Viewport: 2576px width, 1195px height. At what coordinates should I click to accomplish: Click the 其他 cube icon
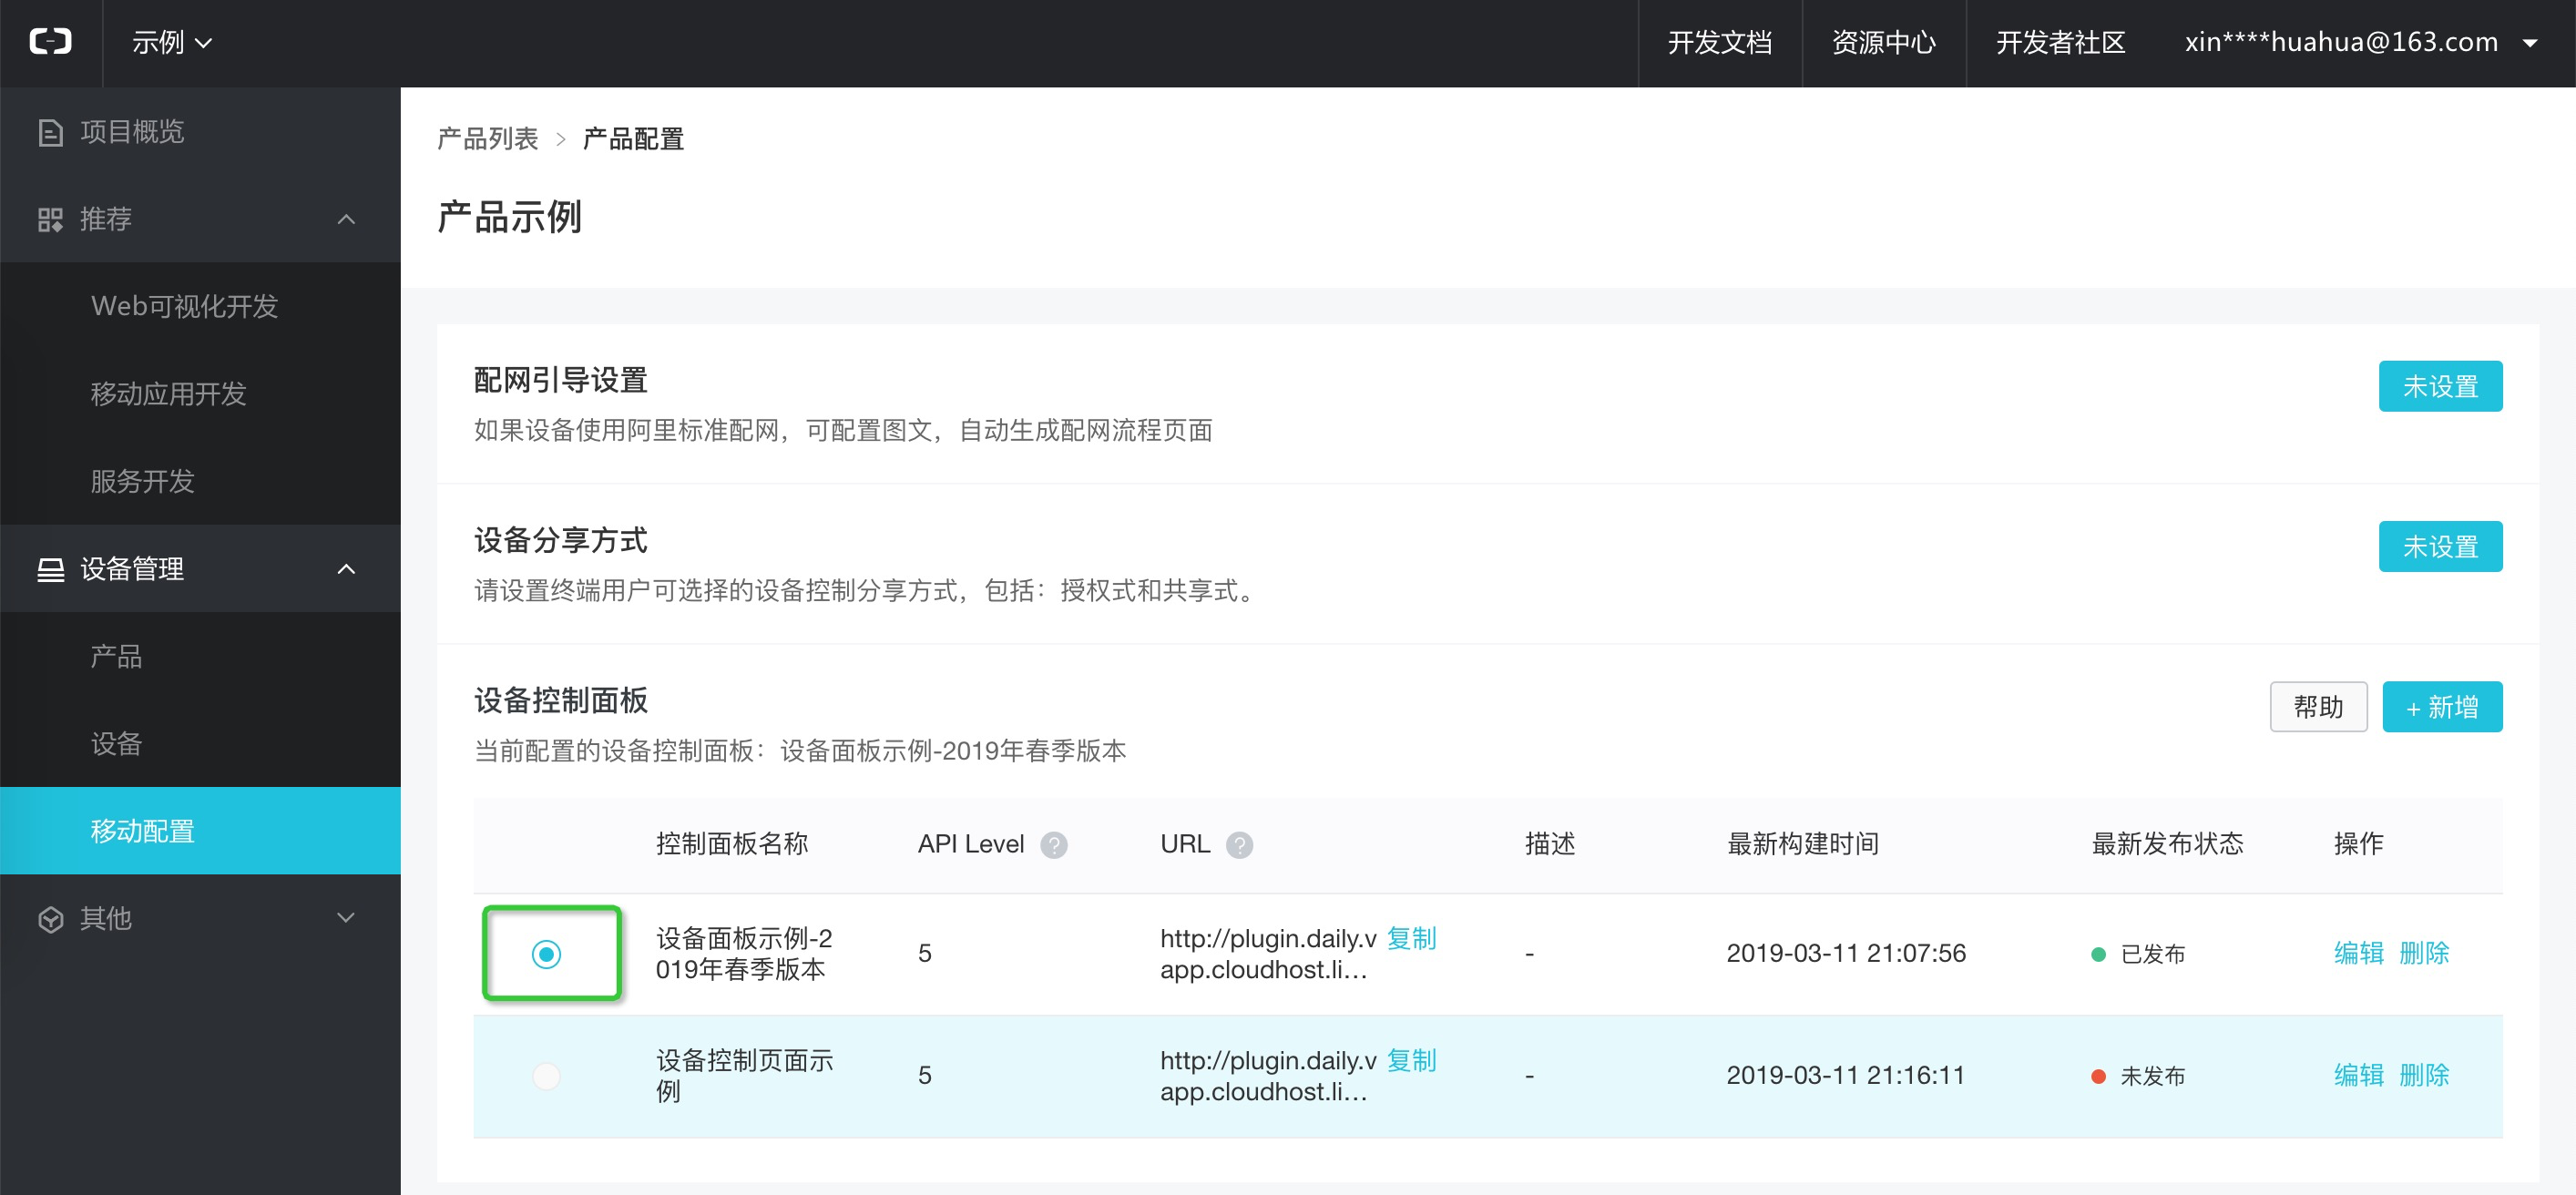tap(50, 919)
